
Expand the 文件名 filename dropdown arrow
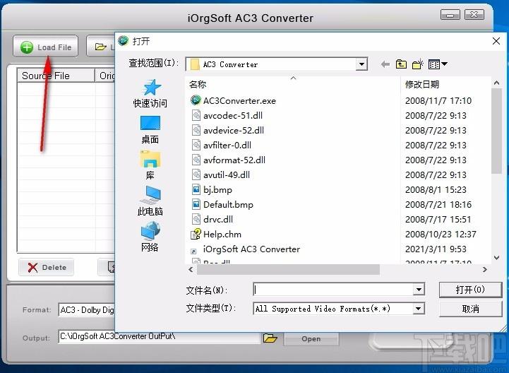pos(419,289)
